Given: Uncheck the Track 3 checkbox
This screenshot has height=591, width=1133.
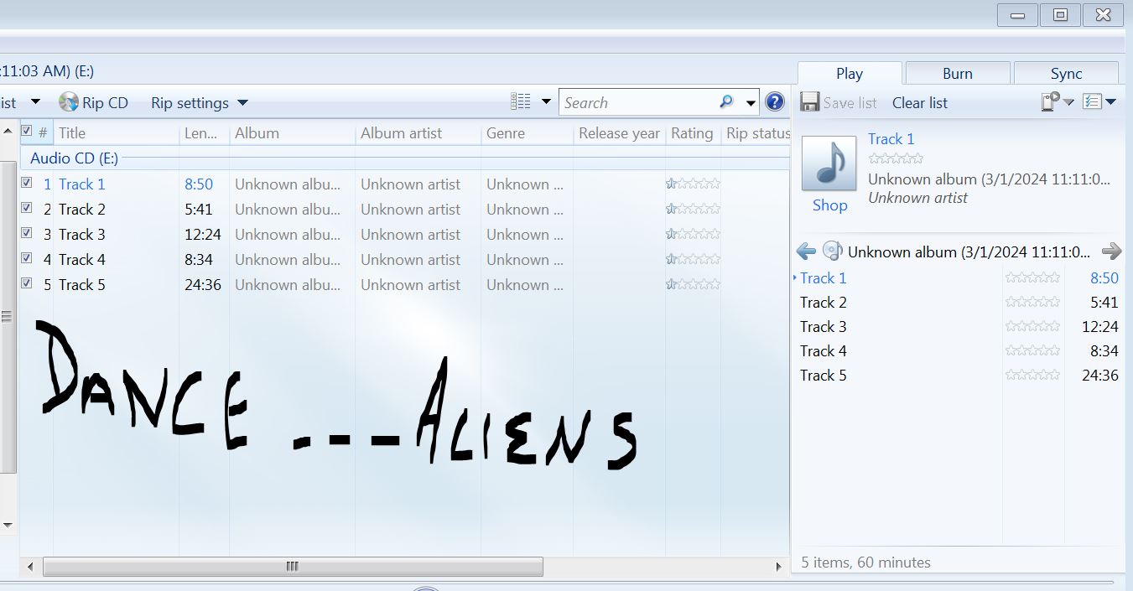Looking at the screenshot, I should tap(27, 233).
